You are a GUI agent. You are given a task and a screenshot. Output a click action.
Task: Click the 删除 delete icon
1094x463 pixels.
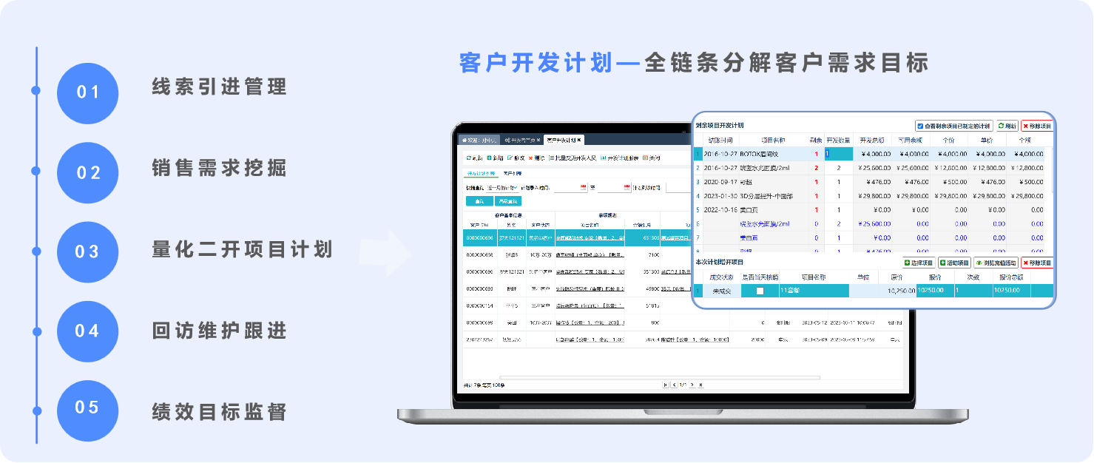536,158
